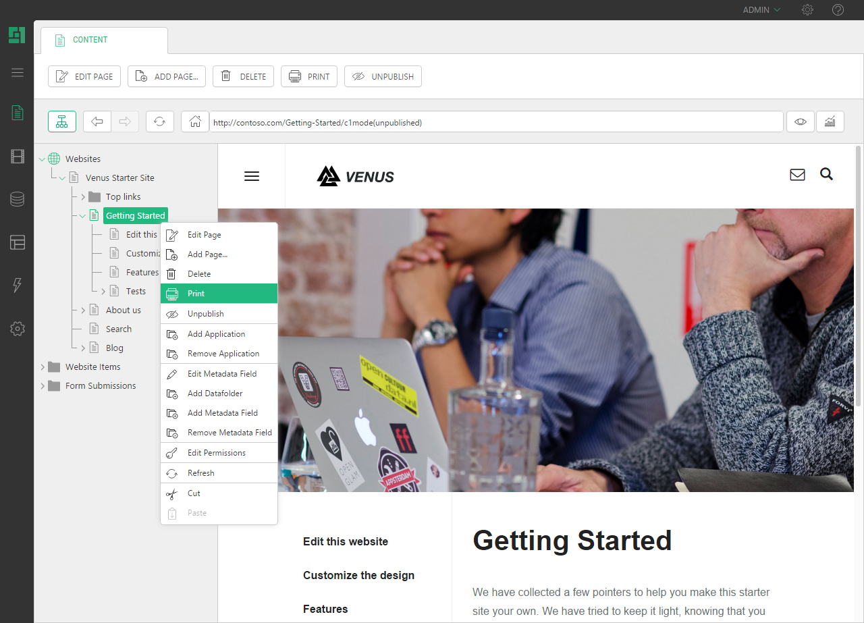Open the Media perspective filmstrip icon

point(18,157)
